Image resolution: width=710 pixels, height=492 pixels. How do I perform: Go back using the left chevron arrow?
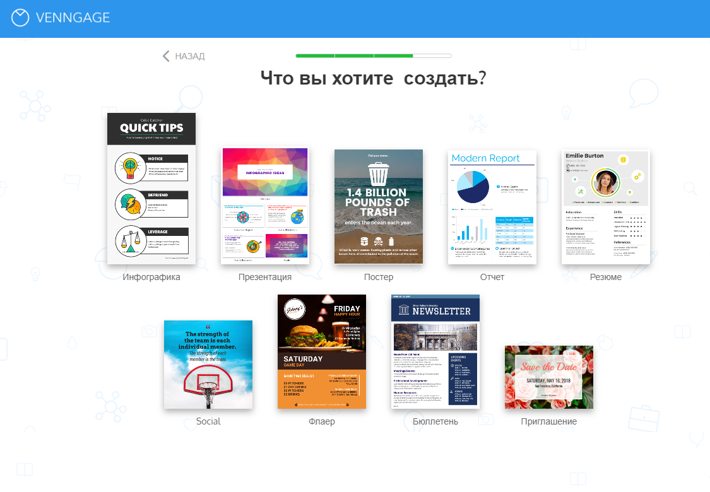[x=166, y=56]
